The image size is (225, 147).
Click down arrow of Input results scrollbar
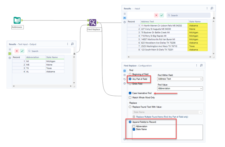tap(214, 54)
